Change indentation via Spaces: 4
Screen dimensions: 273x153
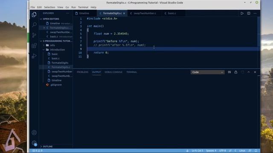coord(211,151)
